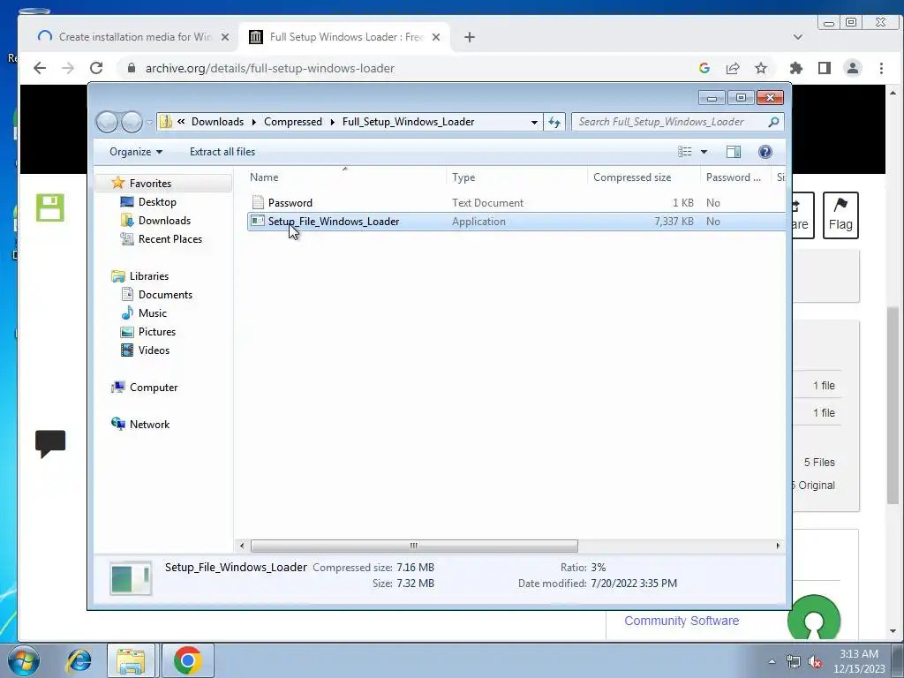Open a new Chrome tab
The width and height of the screenshot is (904, 678).
pyautogui.click(x=470, y=37)
